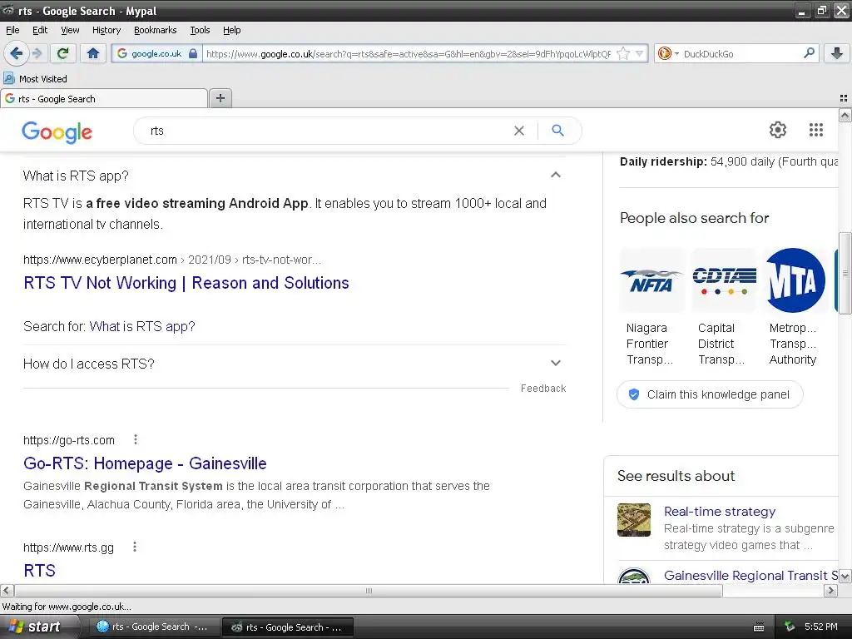
Task: Open the browser home page
Action: (x=93, y=53)
